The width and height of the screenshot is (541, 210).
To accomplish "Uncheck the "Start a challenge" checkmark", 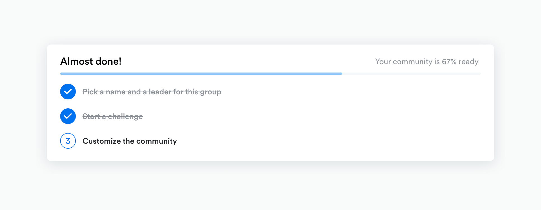I will tap(68, 116).
